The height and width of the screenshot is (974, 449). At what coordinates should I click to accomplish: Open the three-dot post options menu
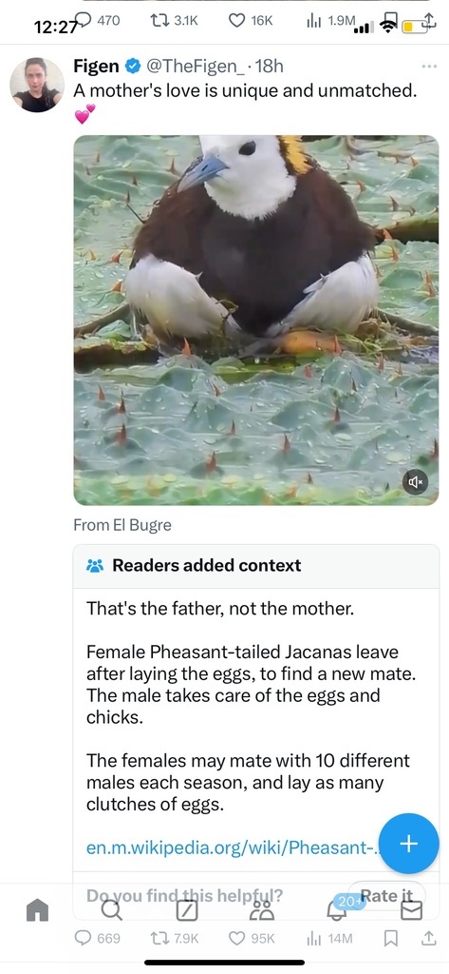428,66
